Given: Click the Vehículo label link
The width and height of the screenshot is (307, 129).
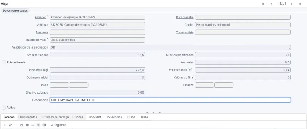Looking at the screenshot, I should click(42, 25).
